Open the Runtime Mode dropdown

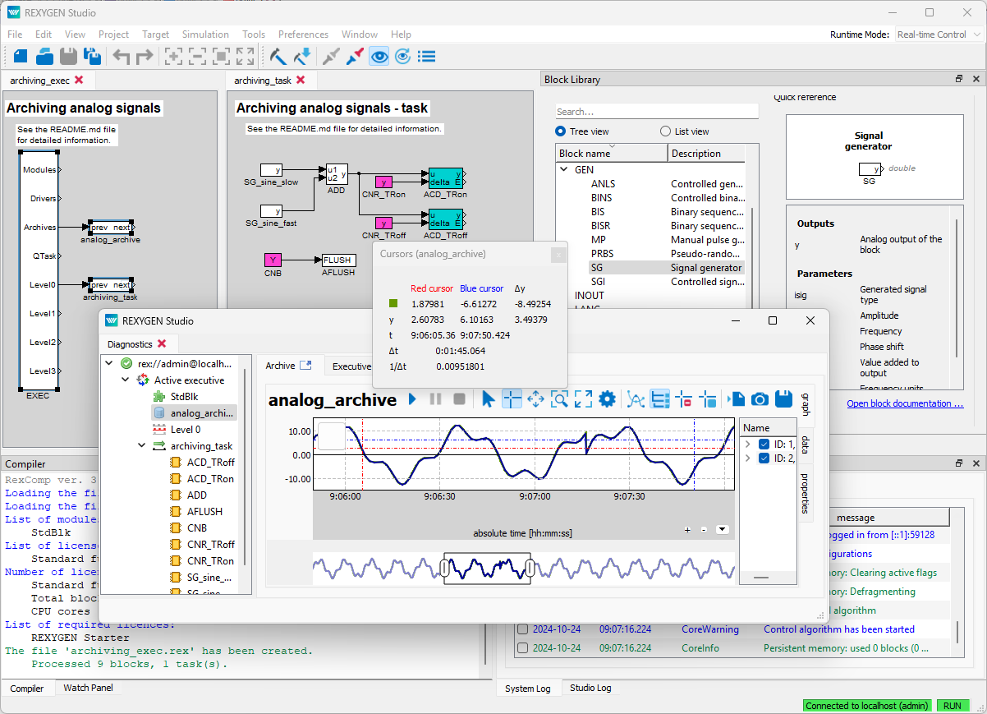click(939, 35)
